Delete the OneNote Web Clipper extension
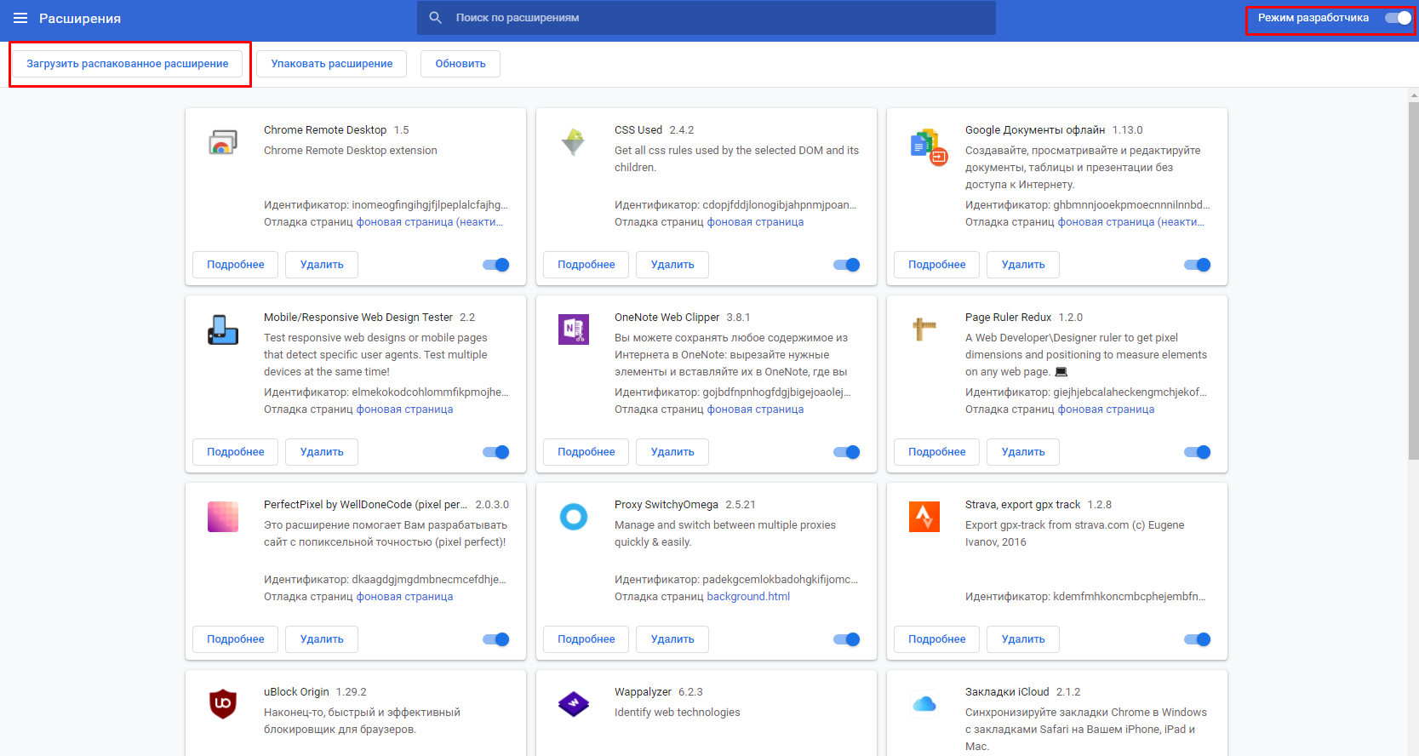The height and width of the screenshot is (756, 1419). (x=672, y=452)
